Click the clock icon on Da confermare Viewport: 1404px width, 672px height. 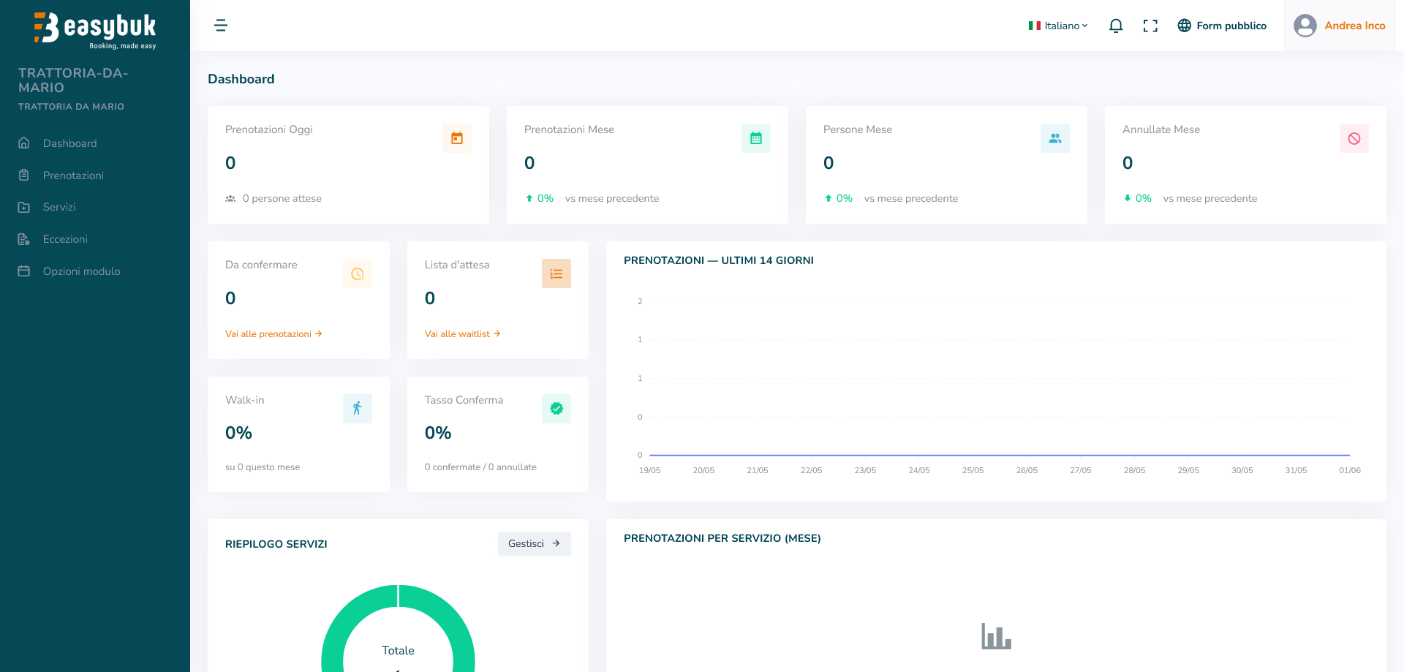pyautogui.click(x=358, y=273)
